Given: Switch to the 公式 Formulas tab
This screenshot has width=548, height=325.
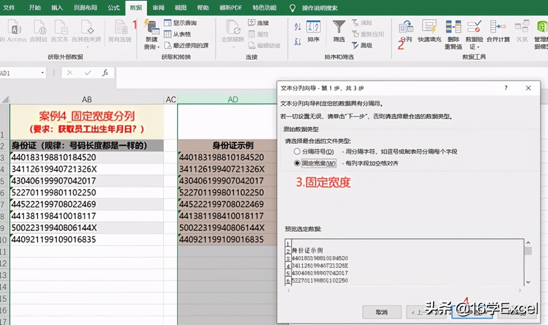Looking at the screenshot, I should pyautogui.click(x=114, y=7).
